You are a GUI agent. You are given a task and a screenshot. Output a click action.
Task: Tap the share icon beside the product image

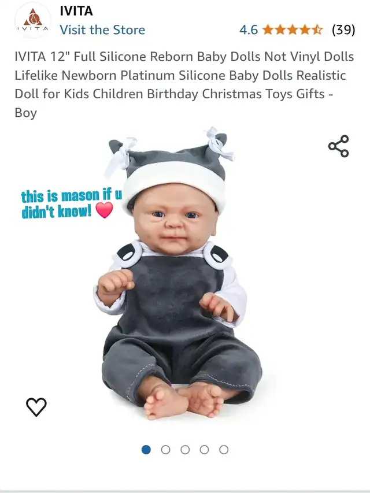pos(339,146)
